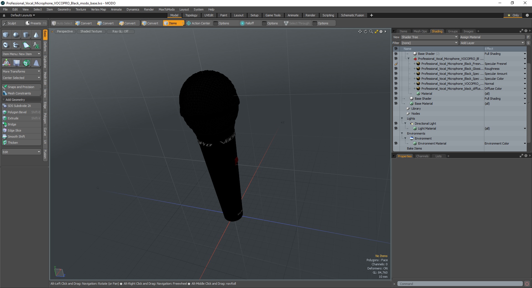
Task: Select the Cylinder primitive tool
Action: 26,35
